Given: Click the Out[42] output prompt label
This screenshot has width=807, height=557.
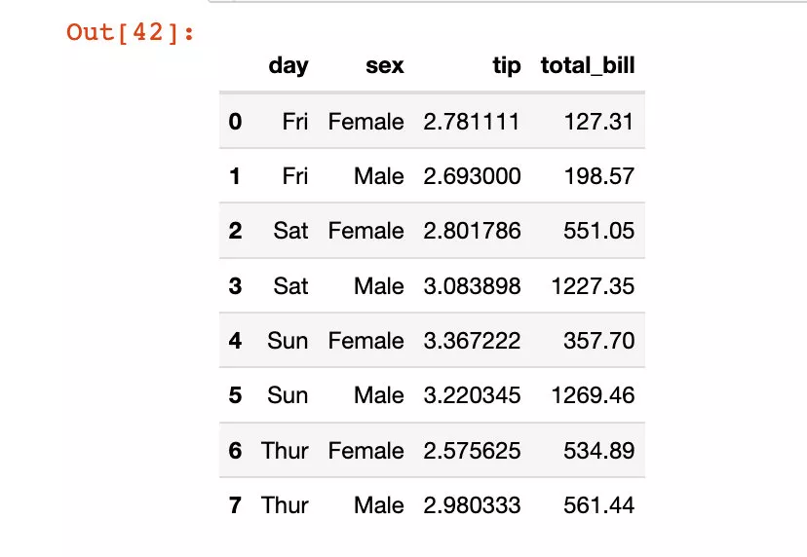Looking at the screenshot, I should coord(131,32).
